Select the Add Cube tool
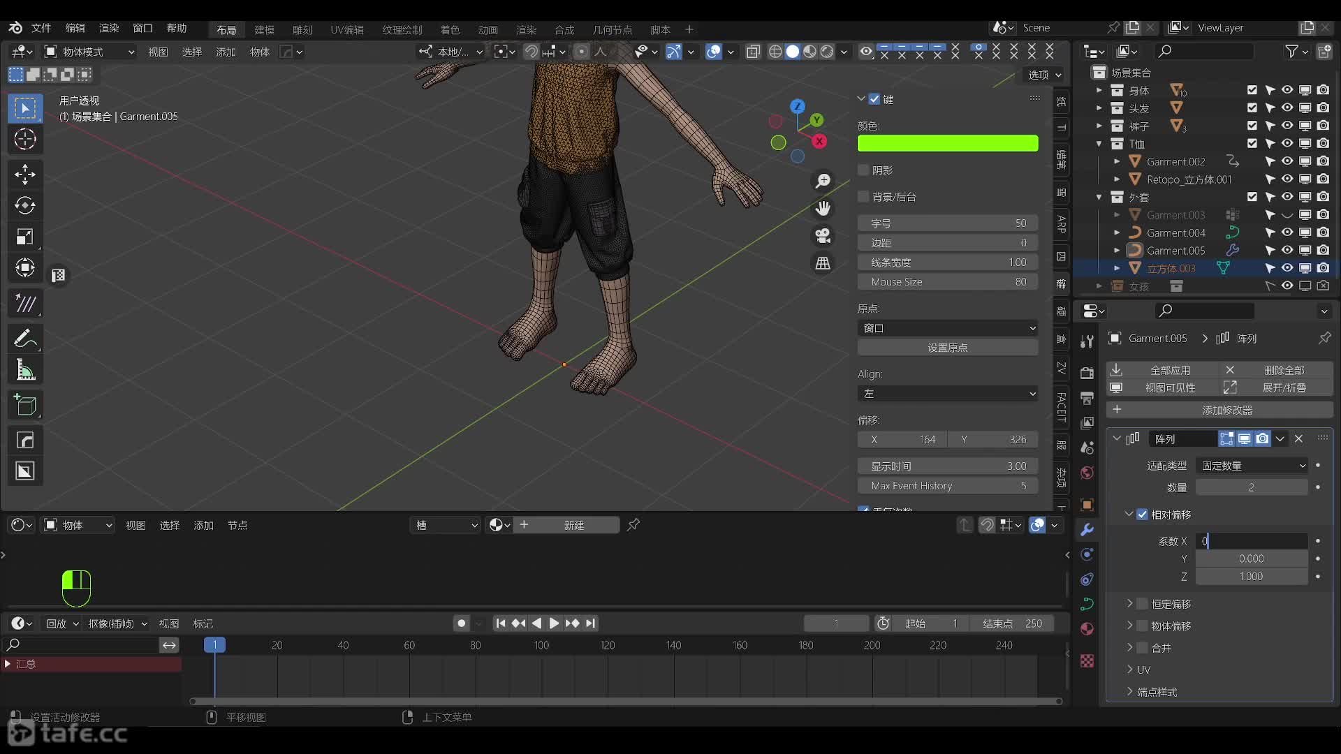 (25, 405)
